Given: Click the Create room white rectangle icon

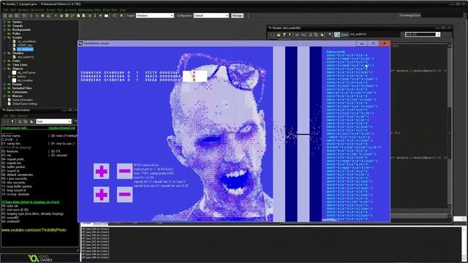Looking at the screenshot, I should (106, 15).
